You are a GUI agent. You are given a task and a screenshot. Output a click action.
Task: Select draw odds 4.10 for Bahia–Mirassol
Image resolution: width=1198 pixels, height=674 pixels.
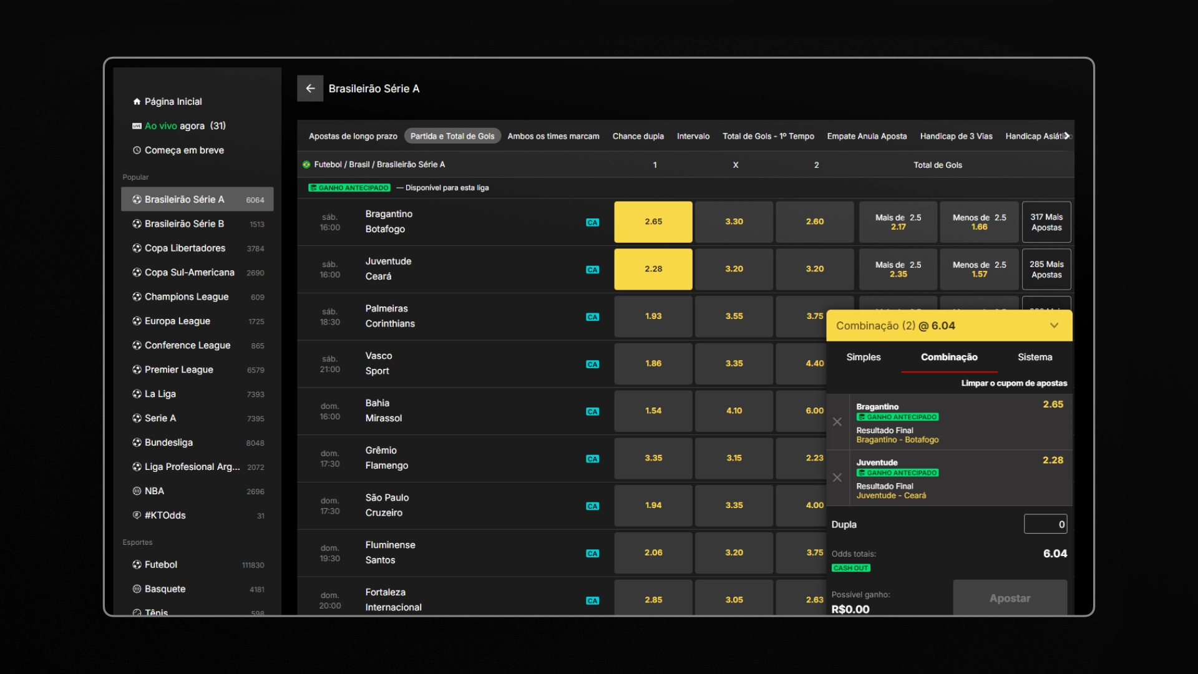point(734,411)
